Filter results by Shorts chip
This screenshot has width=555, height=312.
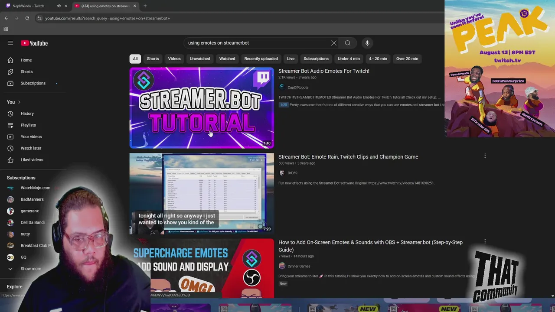(x=153, y=59)
